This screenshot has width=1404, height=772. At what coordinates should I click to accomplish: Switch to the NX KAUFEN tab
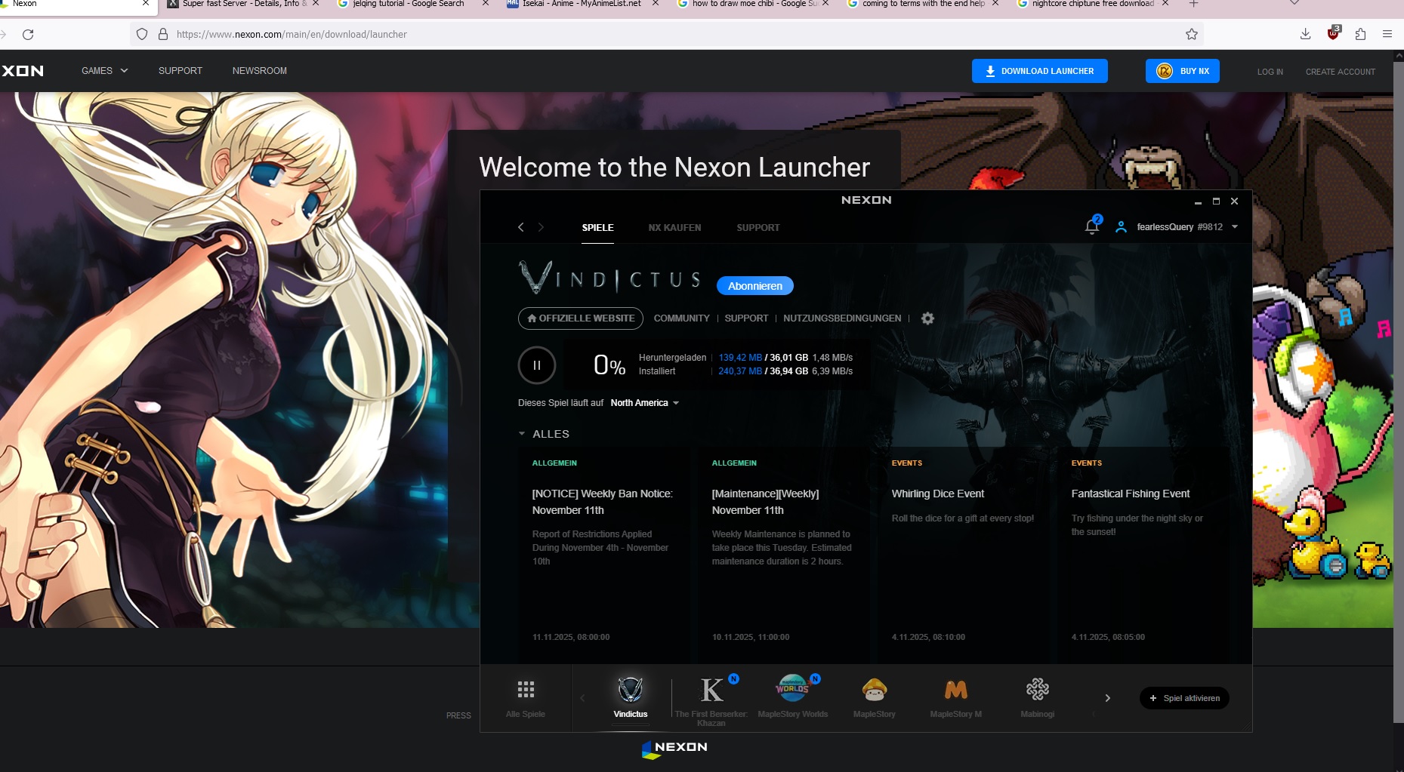pos(674,228)
